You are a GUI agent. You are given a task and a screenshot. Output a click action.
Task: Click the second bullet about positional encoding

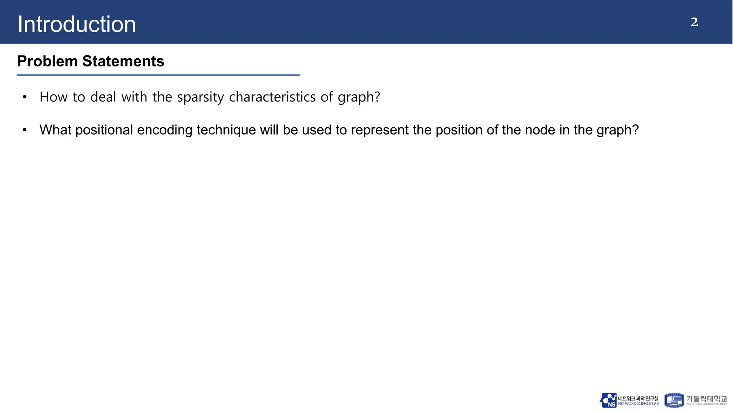[339, 130]
